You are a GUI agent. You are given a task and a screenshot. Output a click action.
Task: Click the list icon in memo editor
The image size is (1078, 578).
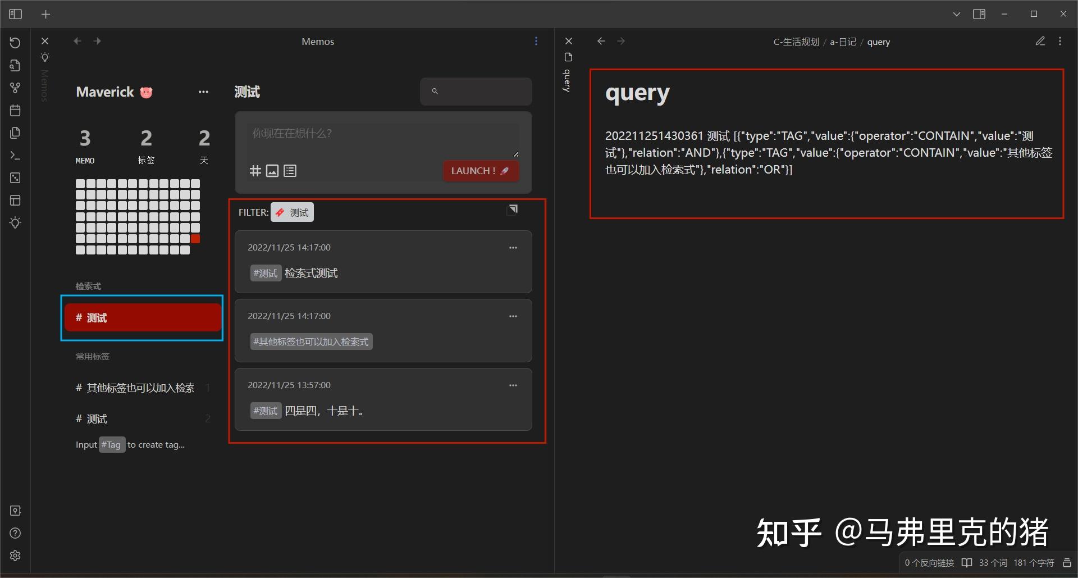(290, 171)
